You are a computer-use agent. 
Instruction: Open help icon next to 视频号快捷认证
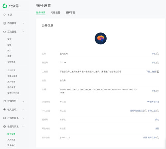click(146, 111)
